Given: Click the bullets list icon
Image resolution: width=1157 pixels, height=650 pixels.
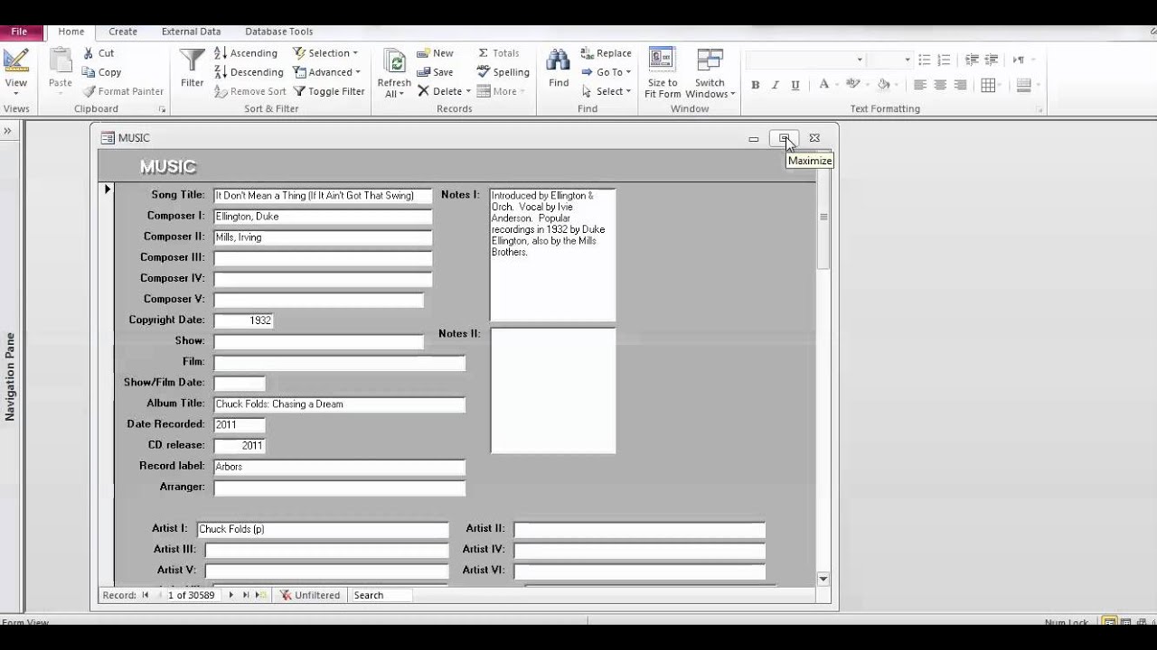Looking at the screenshot, I should tap(924, 60).
